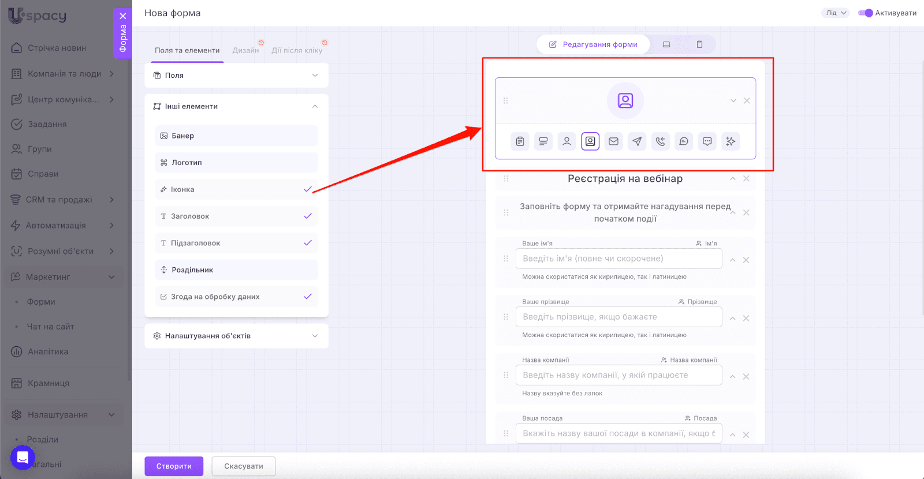Collapse the Налаштування submenu

click(x=111, y=415)
